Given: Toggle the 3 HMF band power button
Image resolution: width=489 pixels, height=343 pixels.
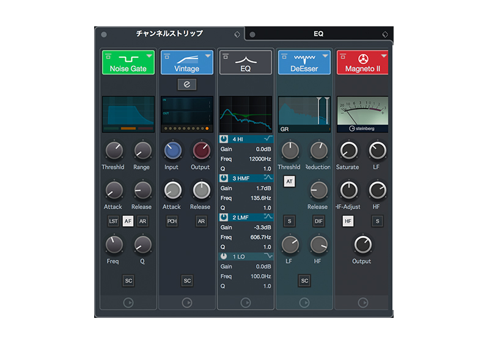Looking at the screenshot, I should point(224,178).
